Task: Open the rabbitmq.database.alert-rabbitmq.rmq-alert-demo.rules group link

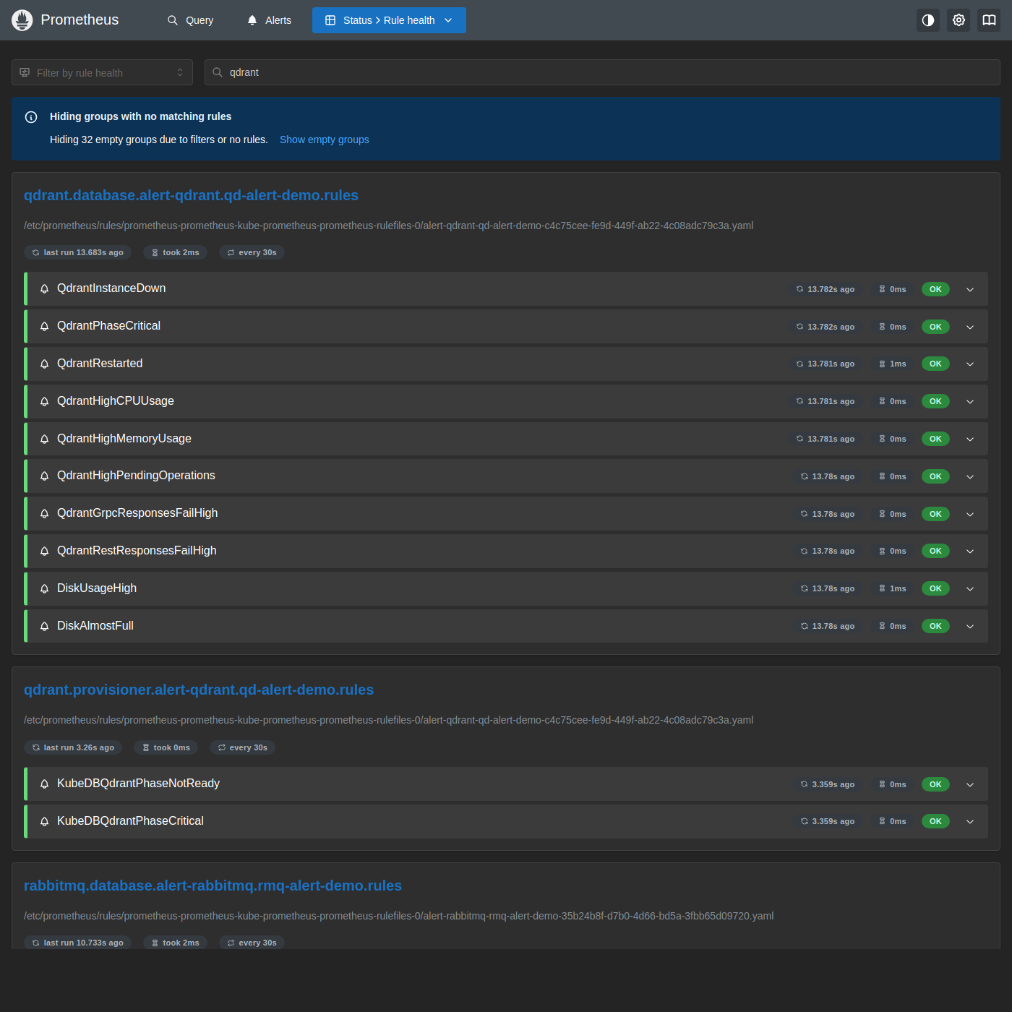Action: 213,885
